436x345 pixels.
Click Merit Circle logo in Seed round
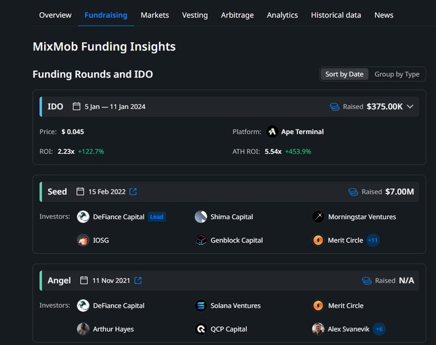pyautogui.click(x=318, y=240)
